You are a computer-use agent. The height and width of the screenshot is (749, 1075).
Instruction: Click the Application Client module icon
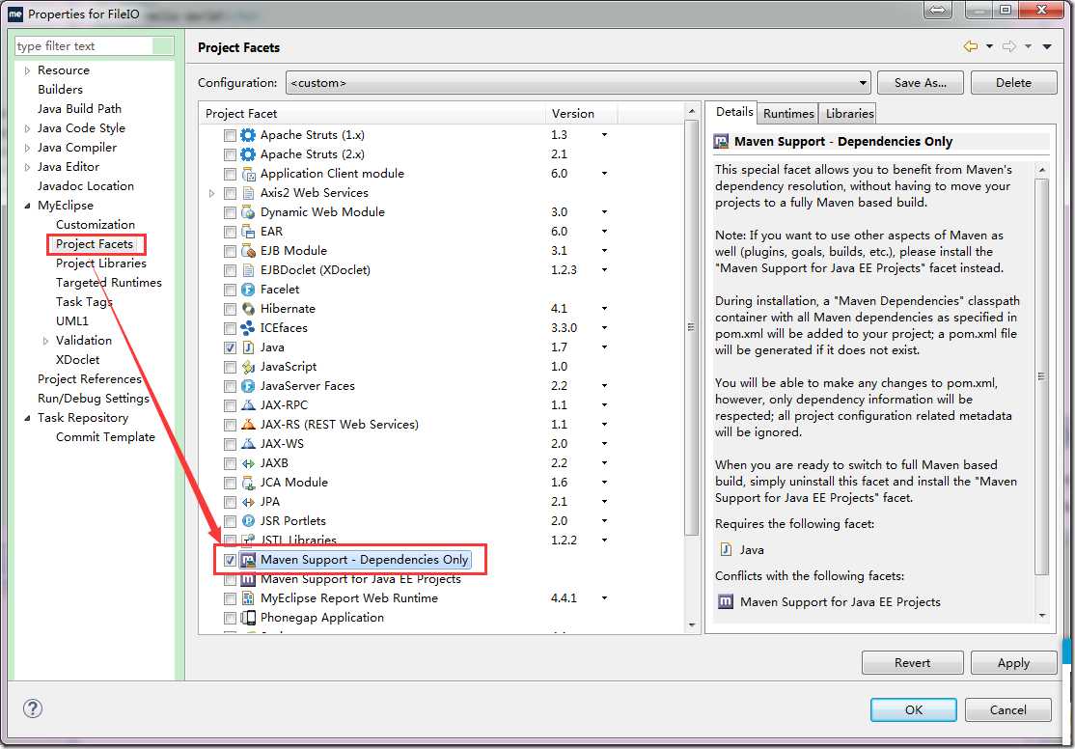point(247,174)
